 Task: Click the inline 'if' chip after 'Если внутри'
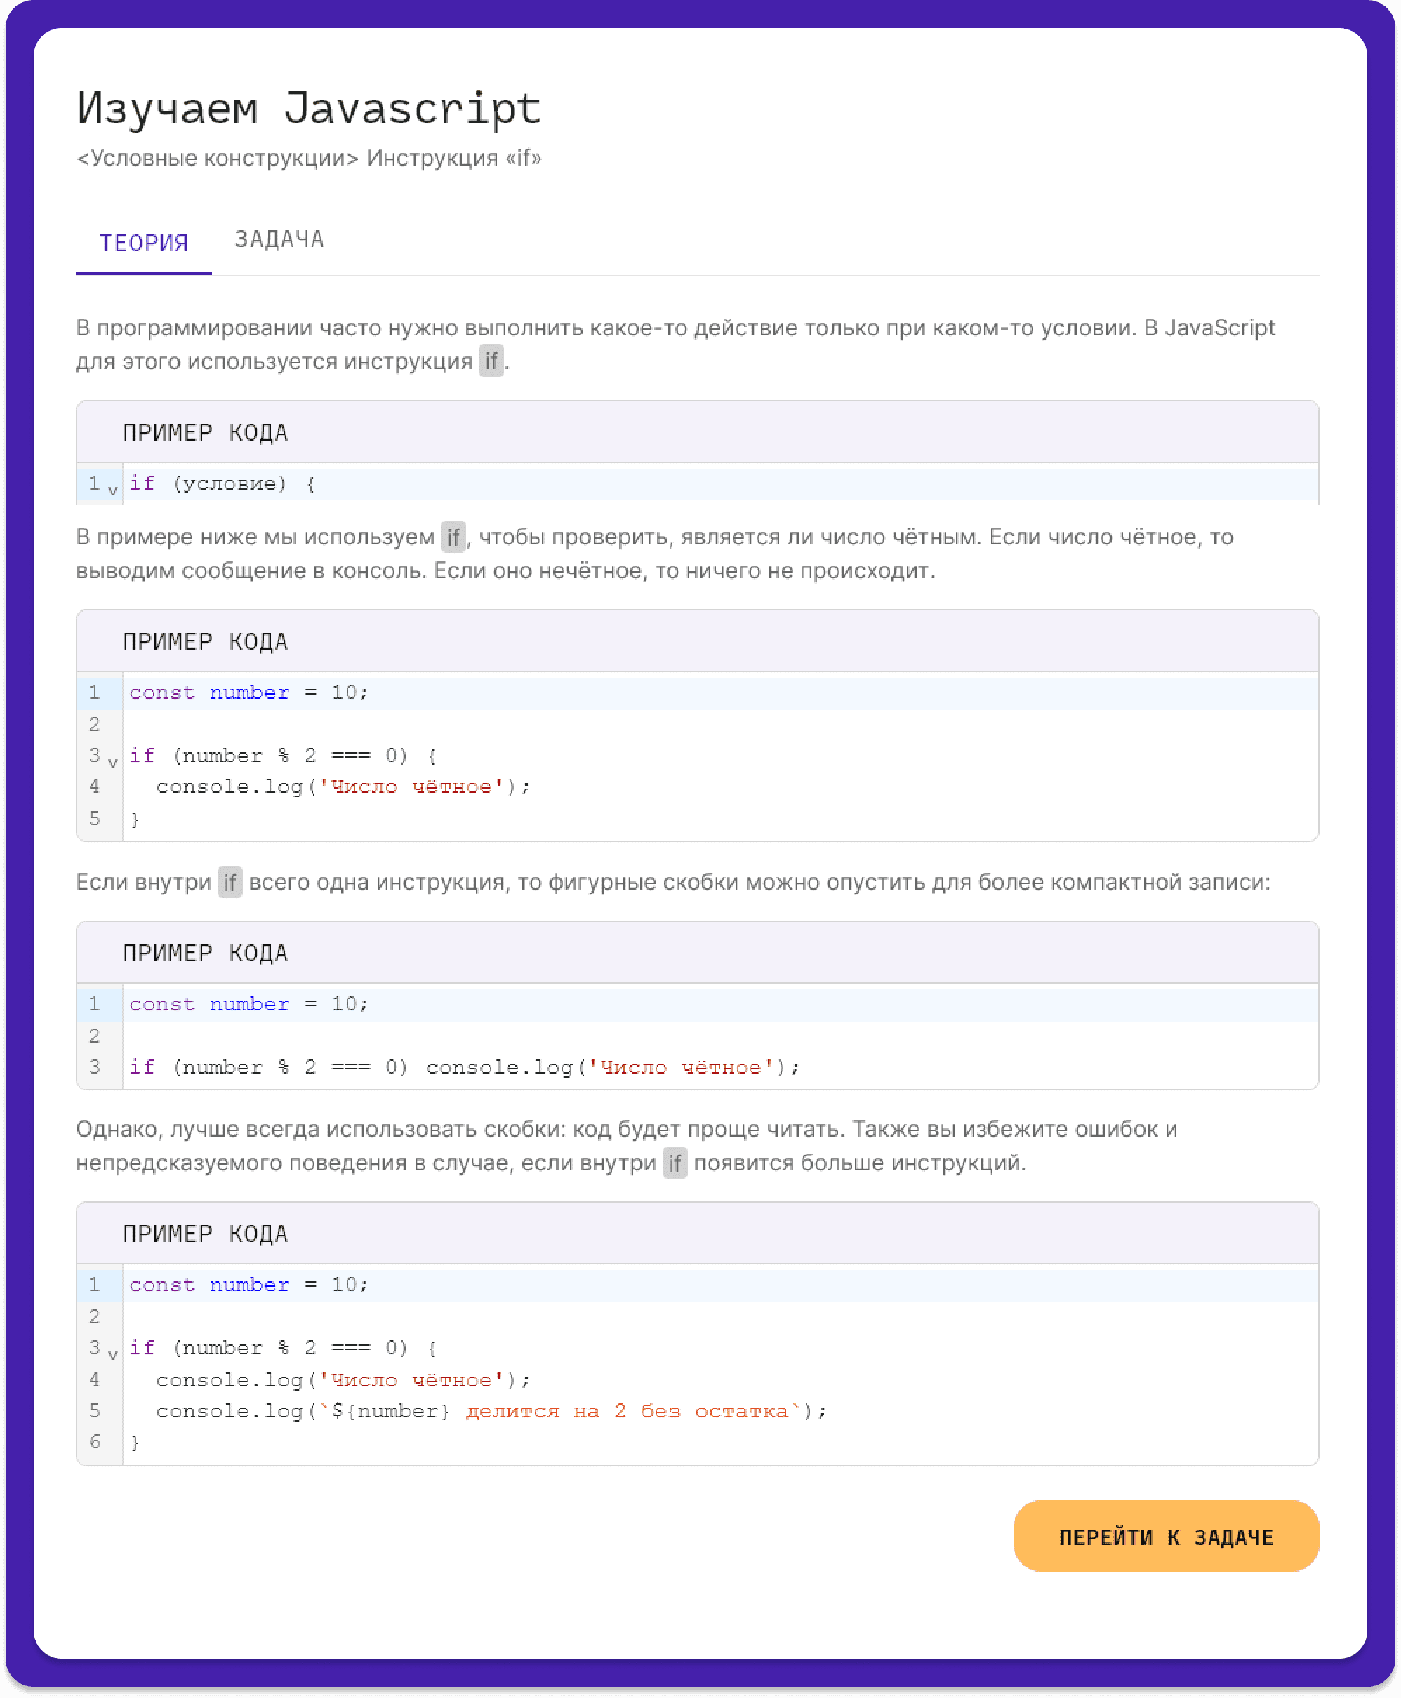[230, 883]
